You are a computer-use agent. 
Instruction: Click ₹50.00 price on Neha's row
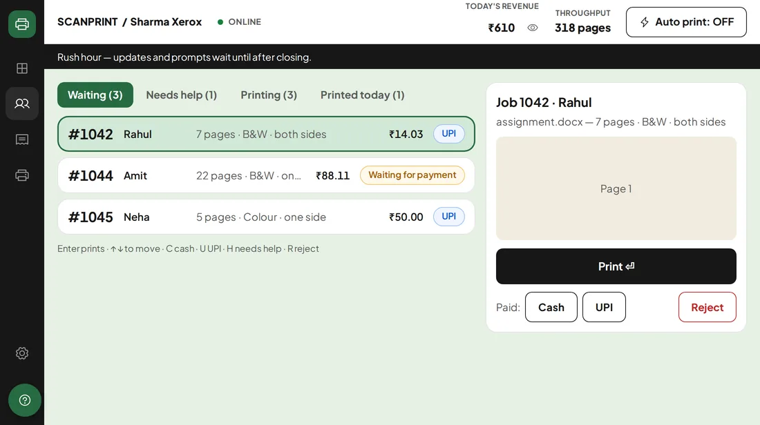[x=406, y=217]
